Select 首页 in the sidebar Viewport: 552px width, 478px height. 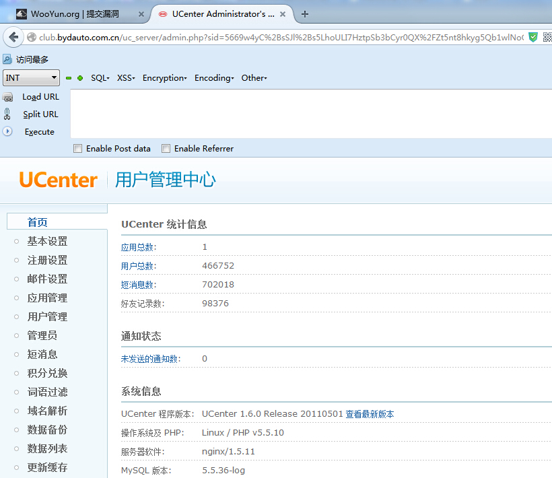(37, 222)
